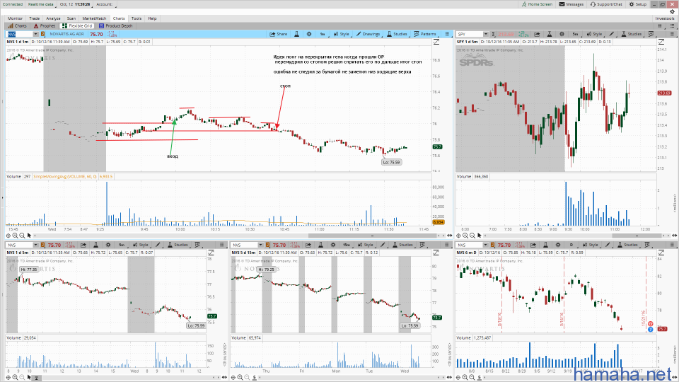This screenshot has height=382, width=679.
Task: Click the list menu icon in main NVS chart toolbar
Action: tap(447, 34)
